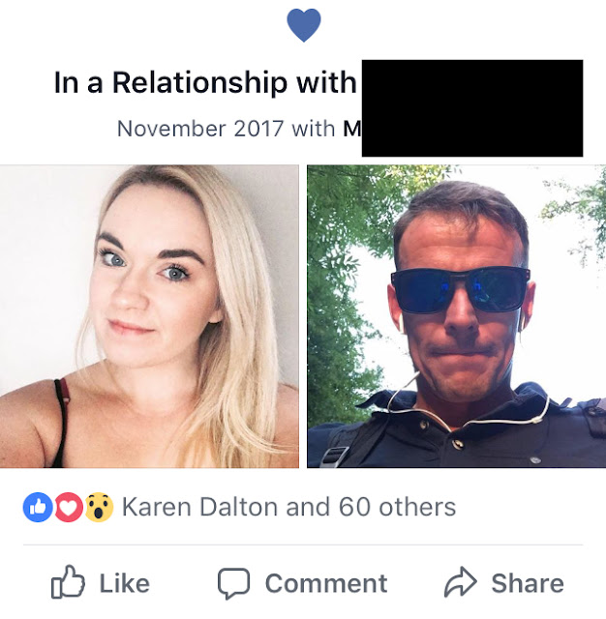Tap the yellow wow reaction emoji
The image size is (606, 619).
[99, 507]
